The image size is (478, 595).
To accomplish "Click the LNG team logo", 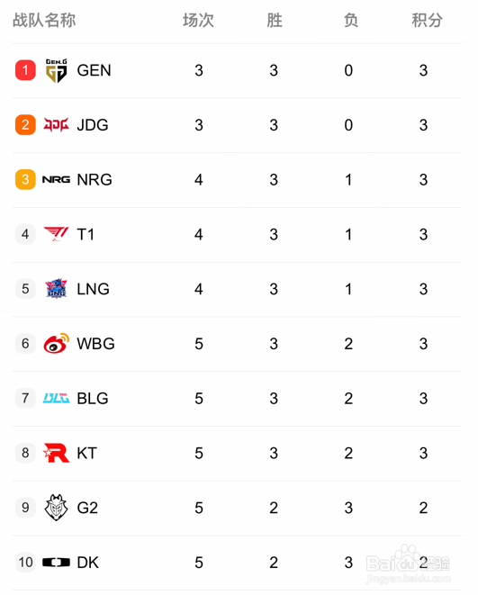I will pyautogui.click(x=56, y=288).
